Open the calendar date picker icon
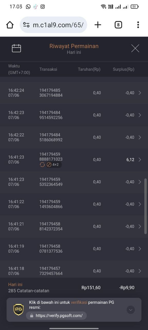 tap(16, 48)
